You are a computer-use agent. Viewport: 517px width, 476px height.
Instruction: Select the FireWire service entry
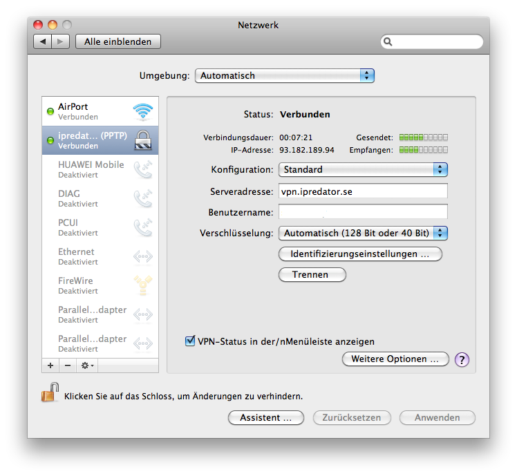point(100,285)
